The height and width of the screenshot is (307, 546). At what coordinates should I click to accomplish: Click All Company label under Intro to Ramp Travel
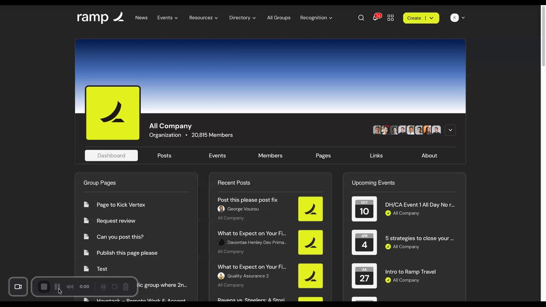tap(406, 280)
